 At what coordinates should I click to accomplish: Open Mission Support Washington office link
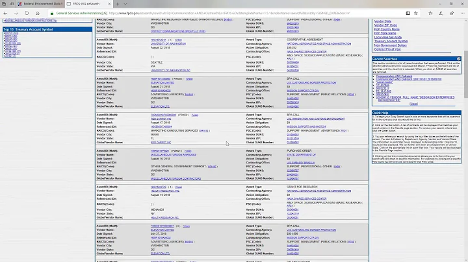306,126
